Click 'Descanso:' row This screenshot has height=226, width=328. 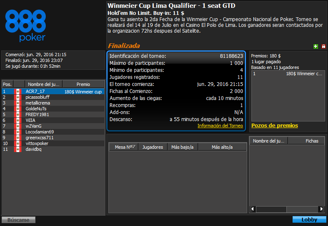point(176,119)
